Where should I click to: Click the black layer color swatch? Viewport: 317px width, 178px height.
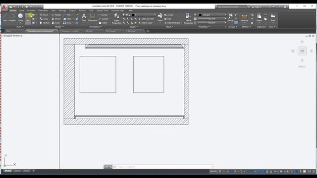coord(133,15)
